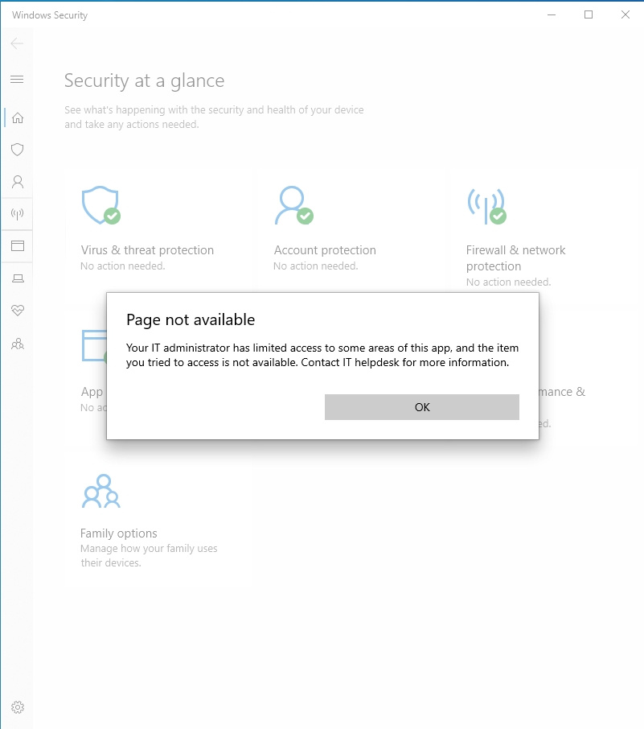Open Firewall & network antenna icon in sidebar
The image size is (644, 729).
click(x=18, y=214)
